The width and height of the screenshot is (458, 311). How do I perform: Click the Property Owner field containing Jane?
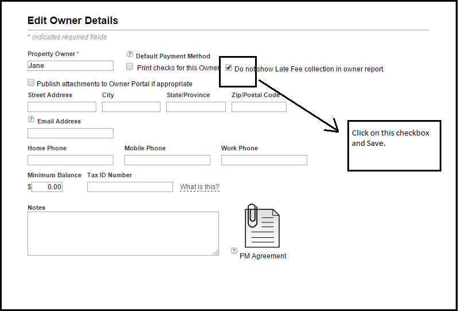tap(70, 66)
